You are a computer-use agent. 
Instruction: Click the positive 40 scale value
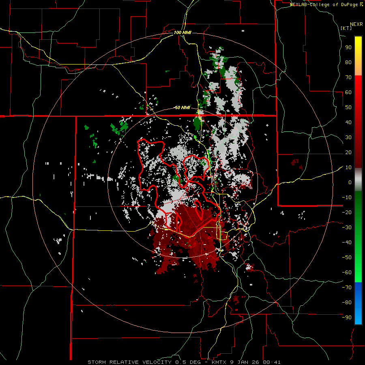coord(348,122)
